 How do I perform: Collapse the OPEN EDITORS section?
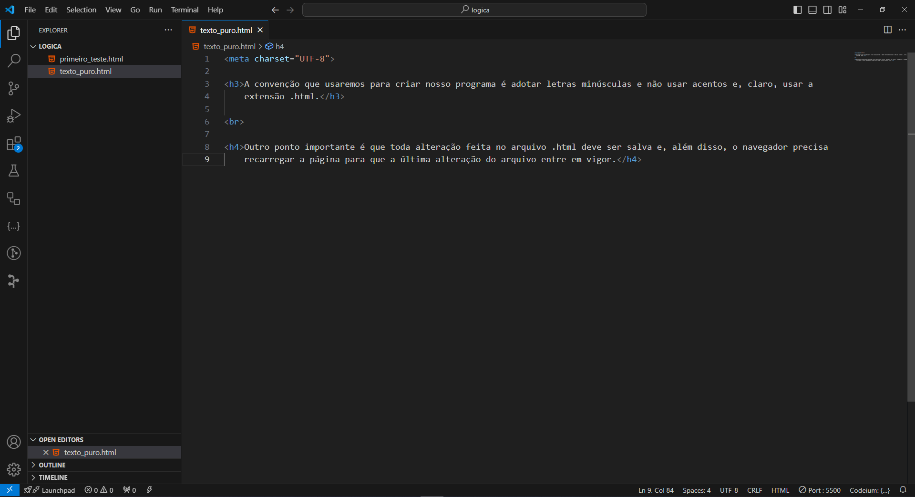click(104, 440)
